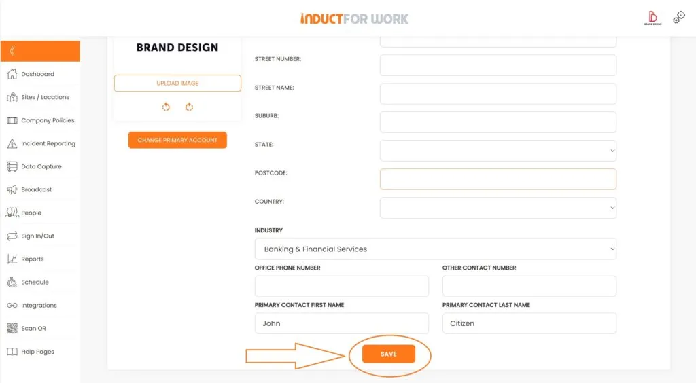
Task: Open the Integrations sidebar item
Action: 39,306
